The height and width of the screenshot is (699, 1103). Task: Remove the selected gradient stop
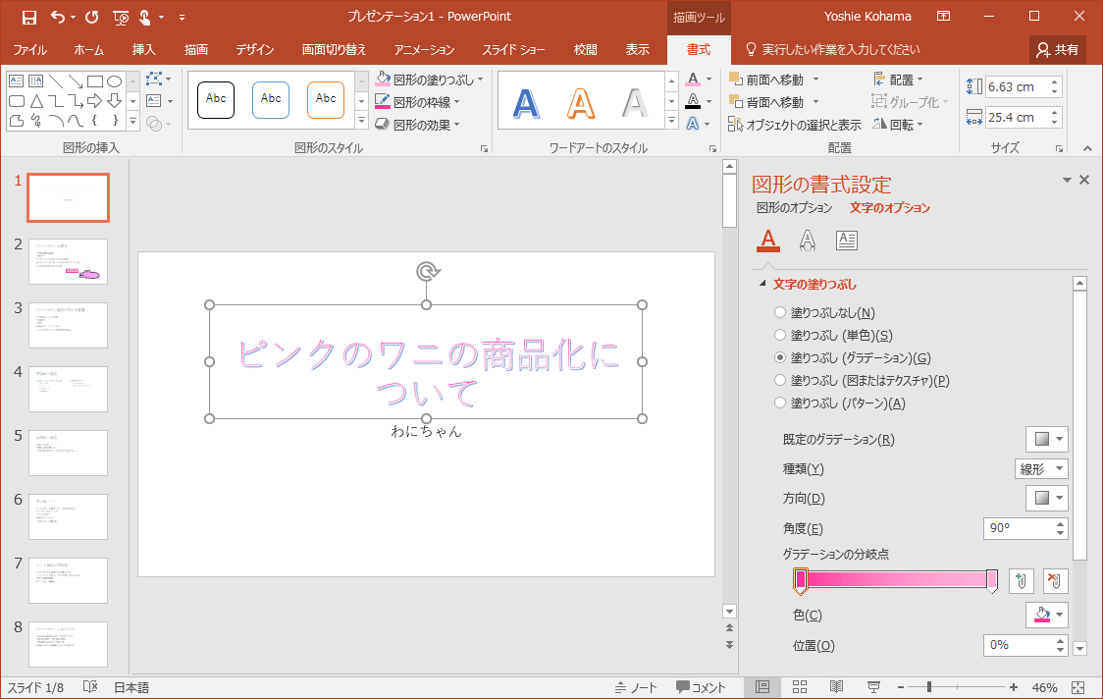pos(1056,581)
